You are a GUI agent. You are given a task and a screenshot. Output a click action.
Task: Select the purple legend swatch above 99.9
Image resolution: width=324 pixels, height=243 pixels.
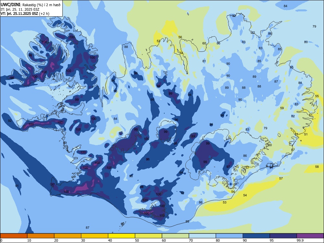pyautogui.click(x=310, y=236)
